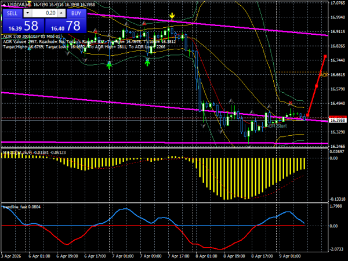Click the 0.20 lot volume field
Screen dimensions: 348x261
pos(45,13)
